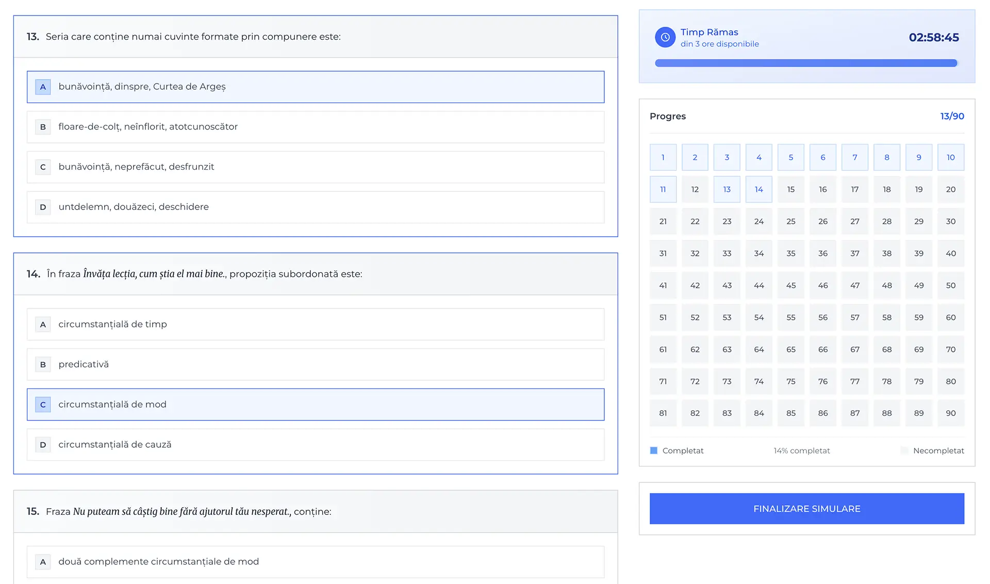Go to question 86 in grid
The width and height of the screenshot is (990, 584).
(x=823, y=413)
